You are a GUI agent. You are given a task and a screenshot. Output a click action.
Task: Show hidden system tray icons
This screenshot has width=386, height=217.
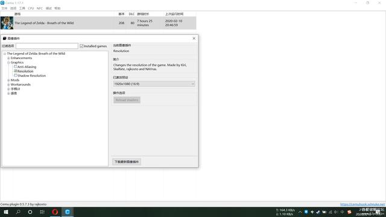(300, 212)
